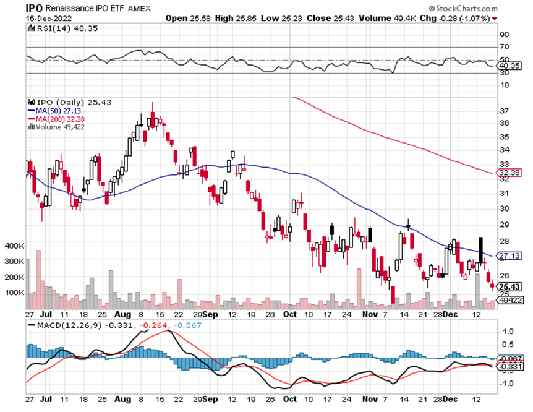Click the Oct label on the price chart date axis
This screenshot has height=412, width=533.
pyautogui.click(x=291, y=314)
